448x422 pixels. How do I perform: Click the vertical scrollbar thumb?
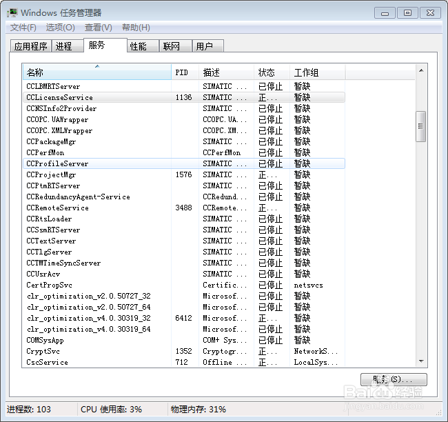pyautogui.click(x=421, y=126)
